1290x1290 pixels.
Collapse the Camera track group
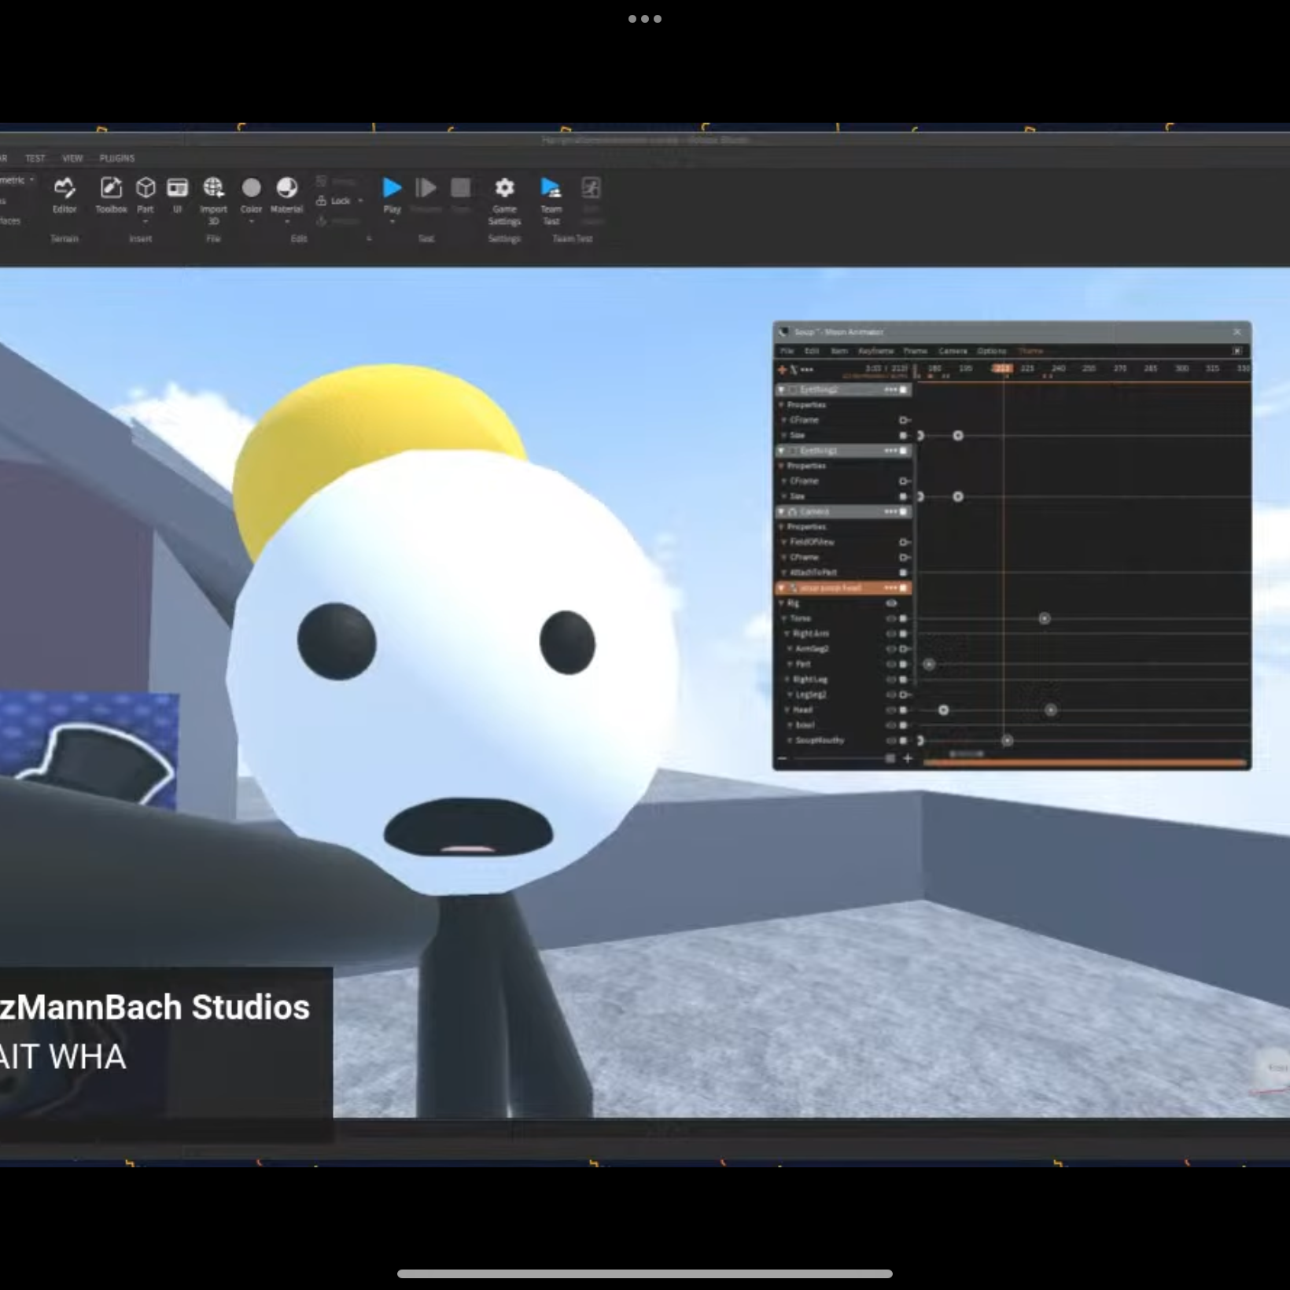click(x=781, y=512)
